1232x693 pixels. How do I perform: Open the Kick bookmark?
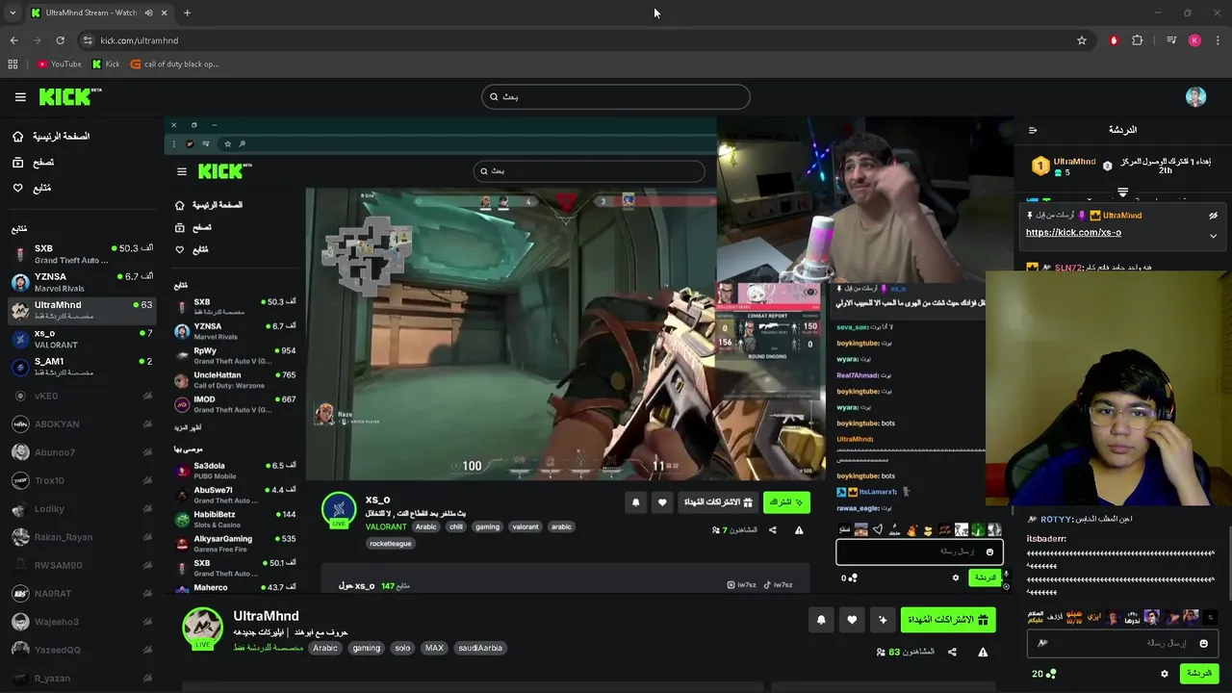point(106,64)
